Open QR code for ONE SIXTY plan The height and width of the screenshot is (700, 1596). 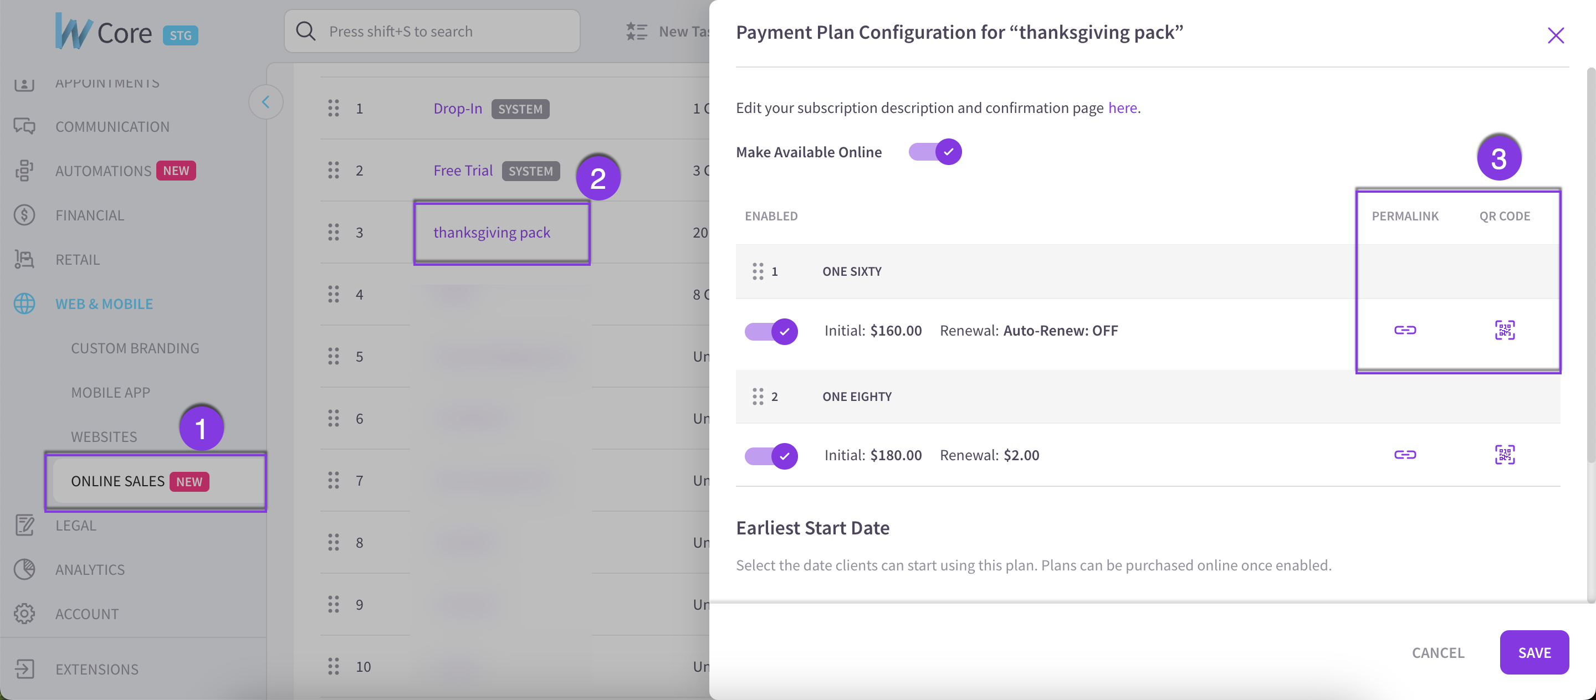point(1505,330)
